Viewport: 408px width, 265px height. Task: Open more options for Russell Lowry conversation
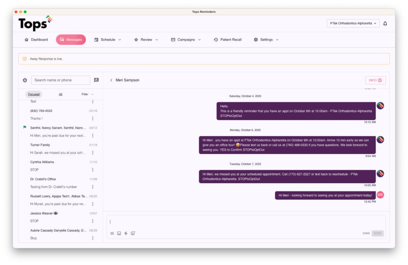pyautogui.click(x=93, y=204)
